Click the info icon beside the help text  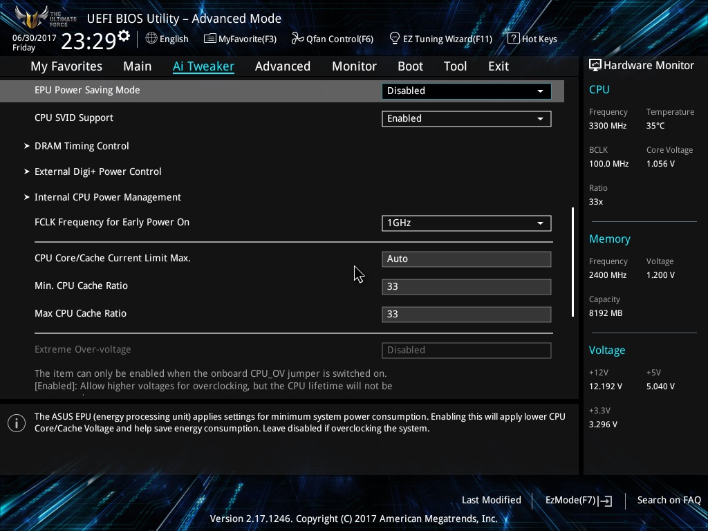[x=17, y=423]
